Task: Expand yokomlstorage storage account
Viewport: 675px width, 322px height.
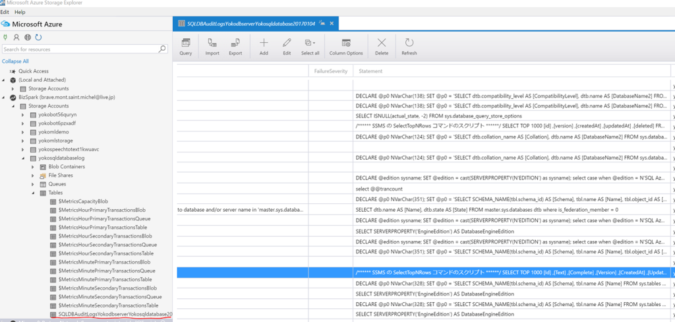Action: 23,141
